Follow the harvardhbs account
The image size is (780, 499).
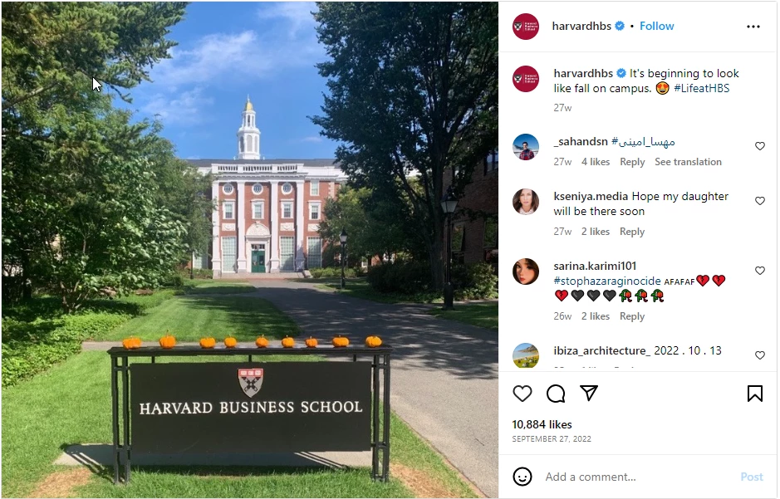click(656, 26)
